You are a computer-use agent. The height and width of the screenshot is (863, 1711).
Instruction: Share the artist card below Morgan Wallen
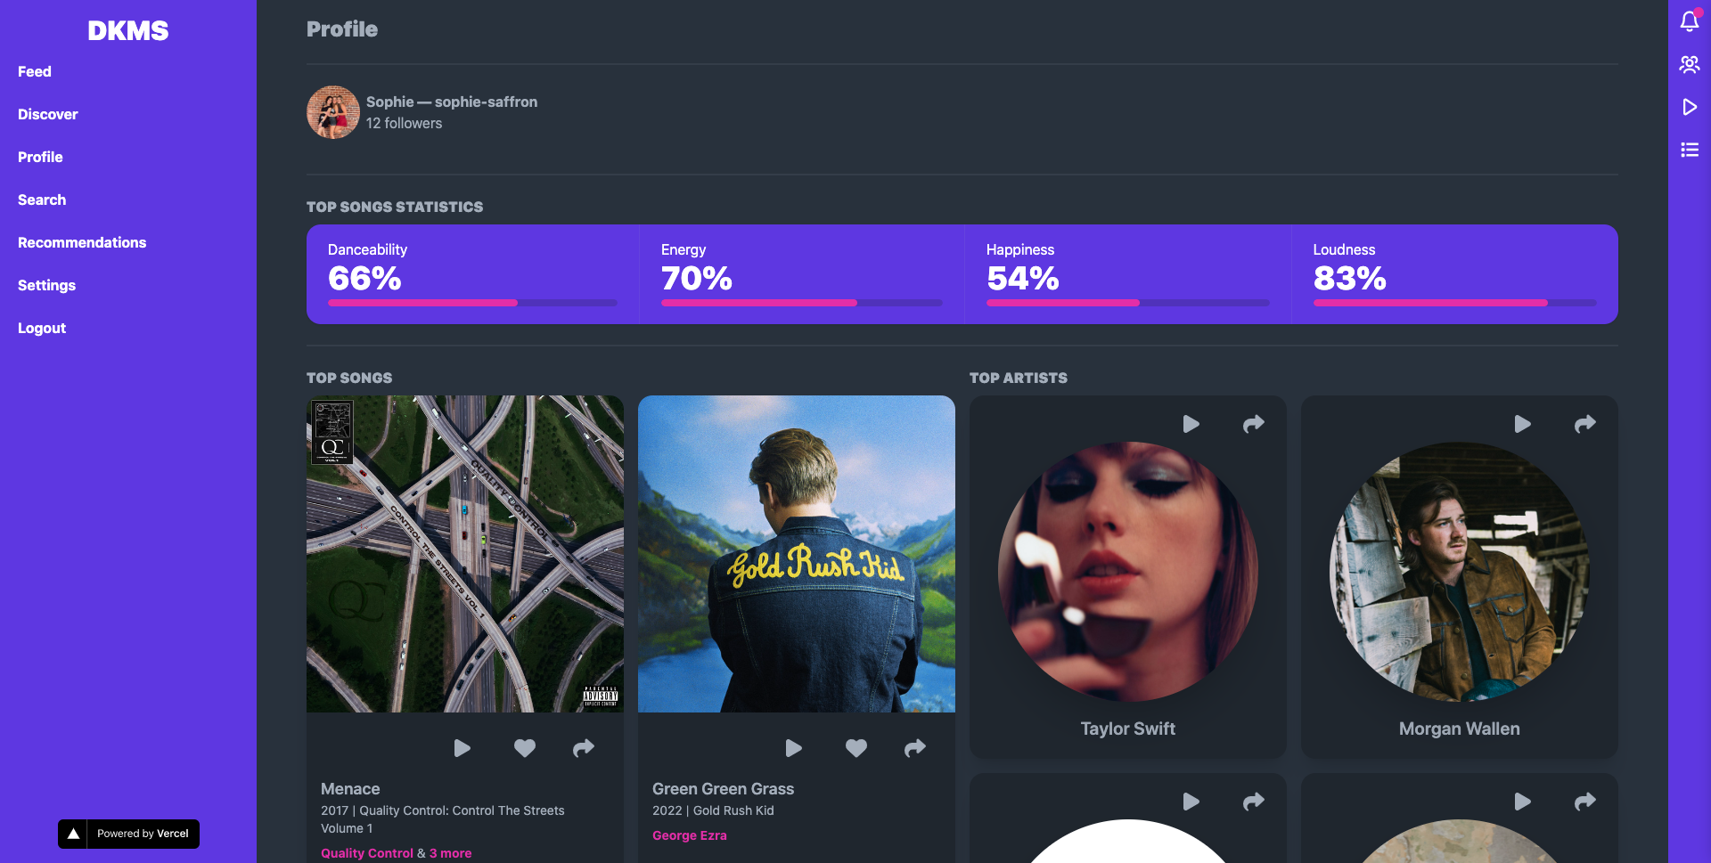pyautogui.click(x=1585, y=802)
